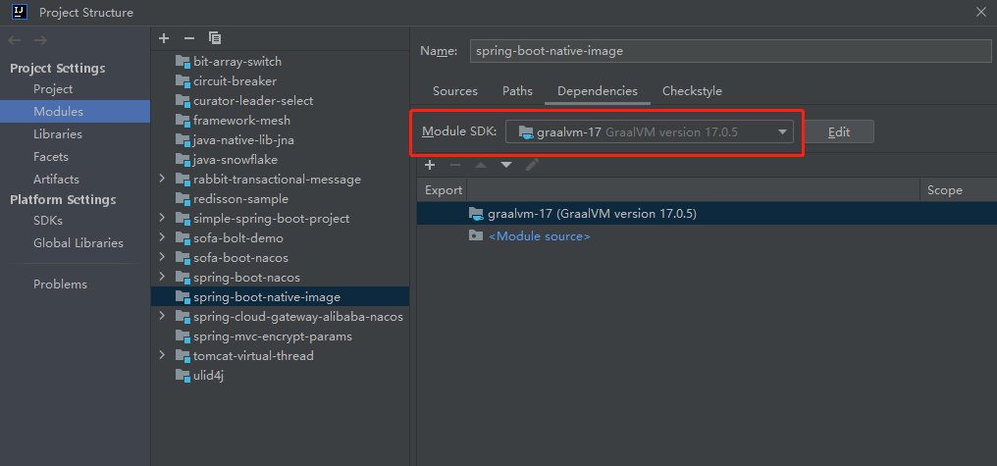997x466 pixels.
Task: Select the ulid4j module name
Action: tap(209, 375)
